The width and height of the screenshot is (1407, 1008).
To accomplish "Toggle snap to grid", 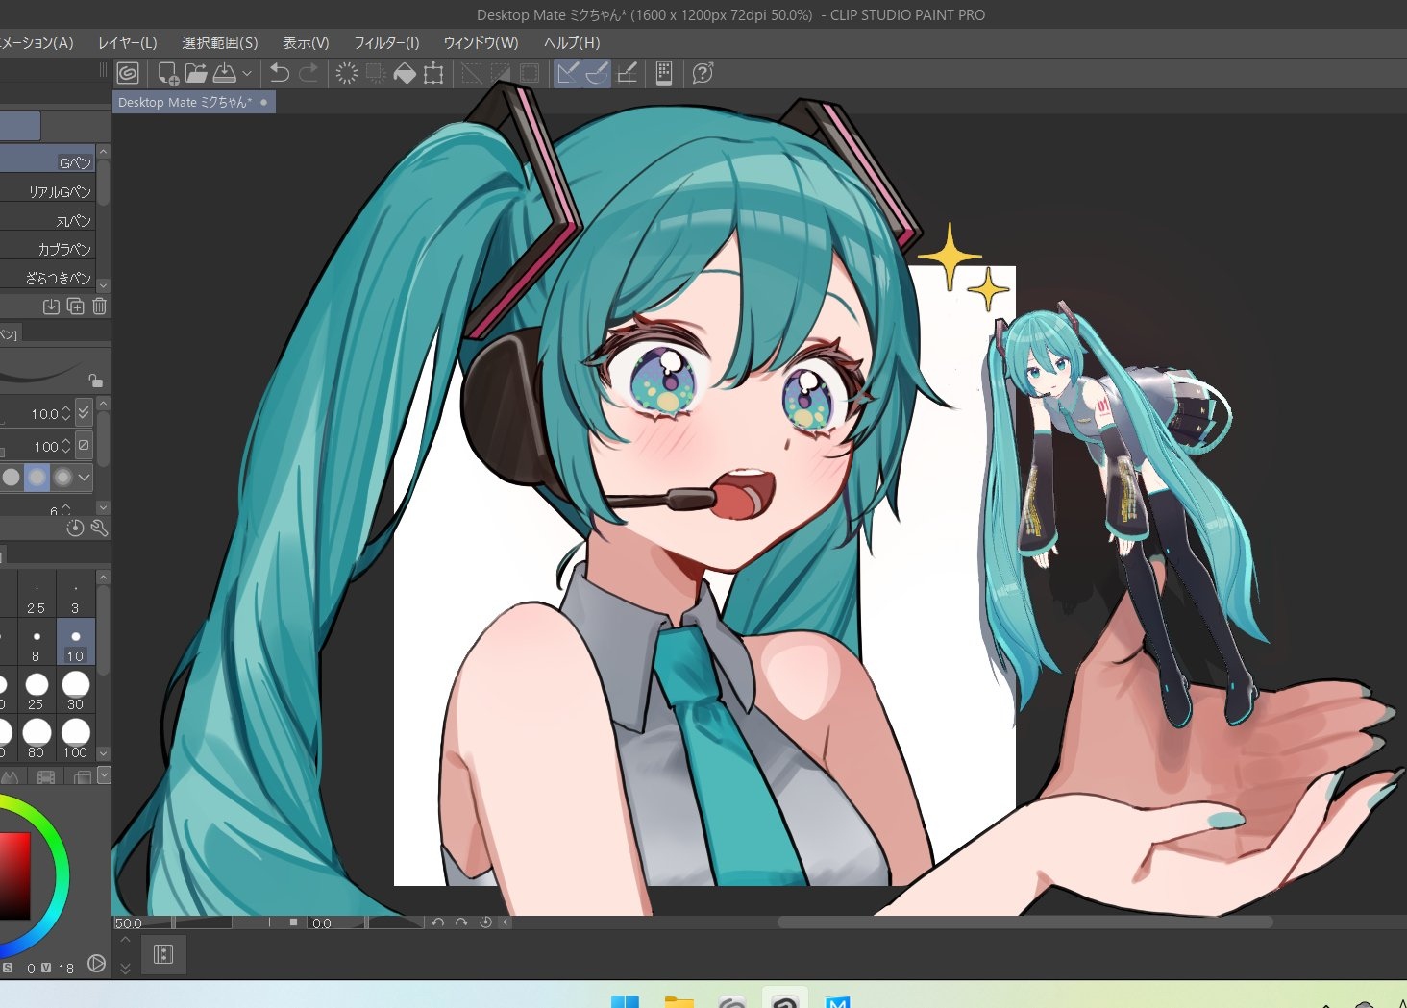I will pyautogui.click(x=627, y=73).
